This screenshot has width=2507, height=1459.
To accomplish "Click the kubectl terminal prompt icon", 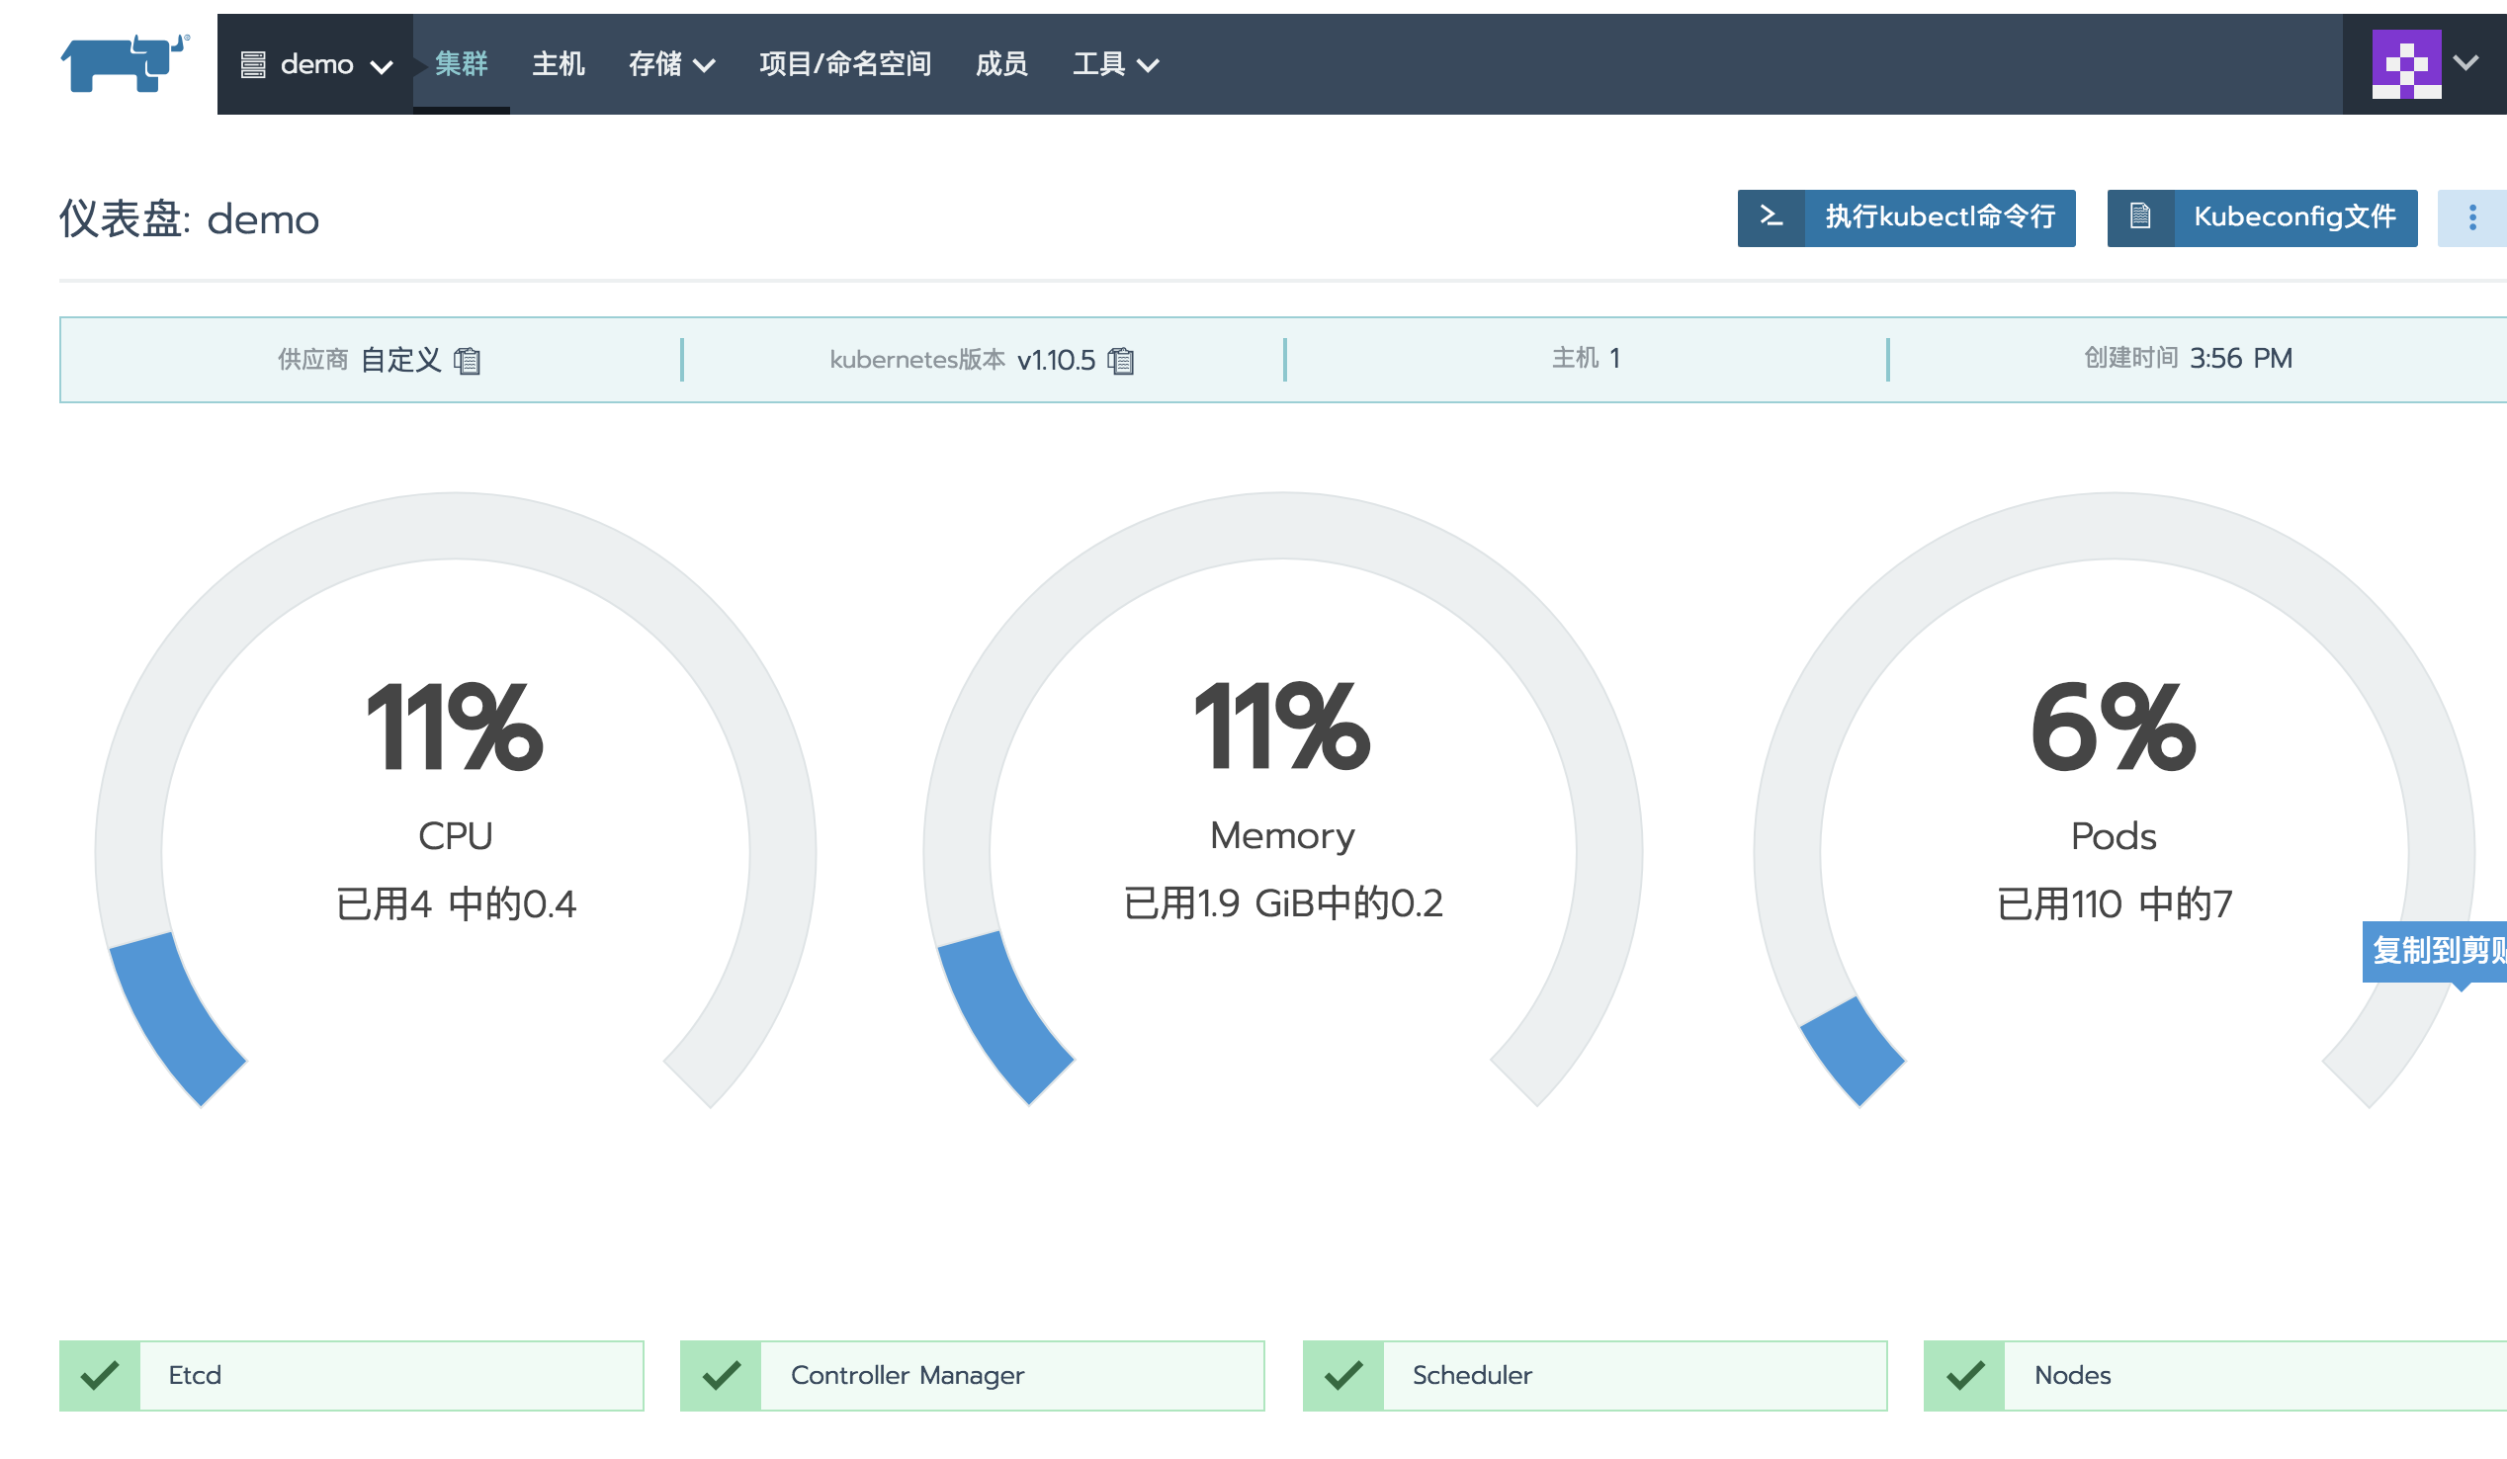I will click(x=1771, y=217).
